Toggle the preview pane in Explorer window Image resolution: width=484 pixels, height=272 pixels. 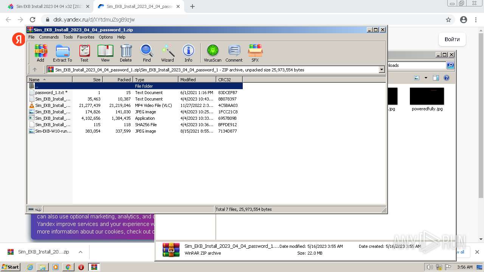(436, 78)
